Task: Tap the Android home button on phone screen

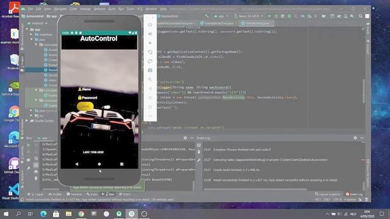Action: (99, 164)
